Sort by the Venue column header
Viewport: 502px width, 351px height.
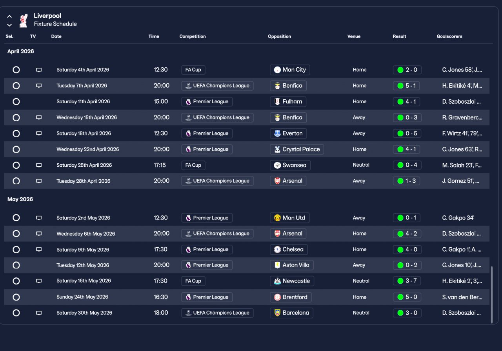tap(354, 36)
